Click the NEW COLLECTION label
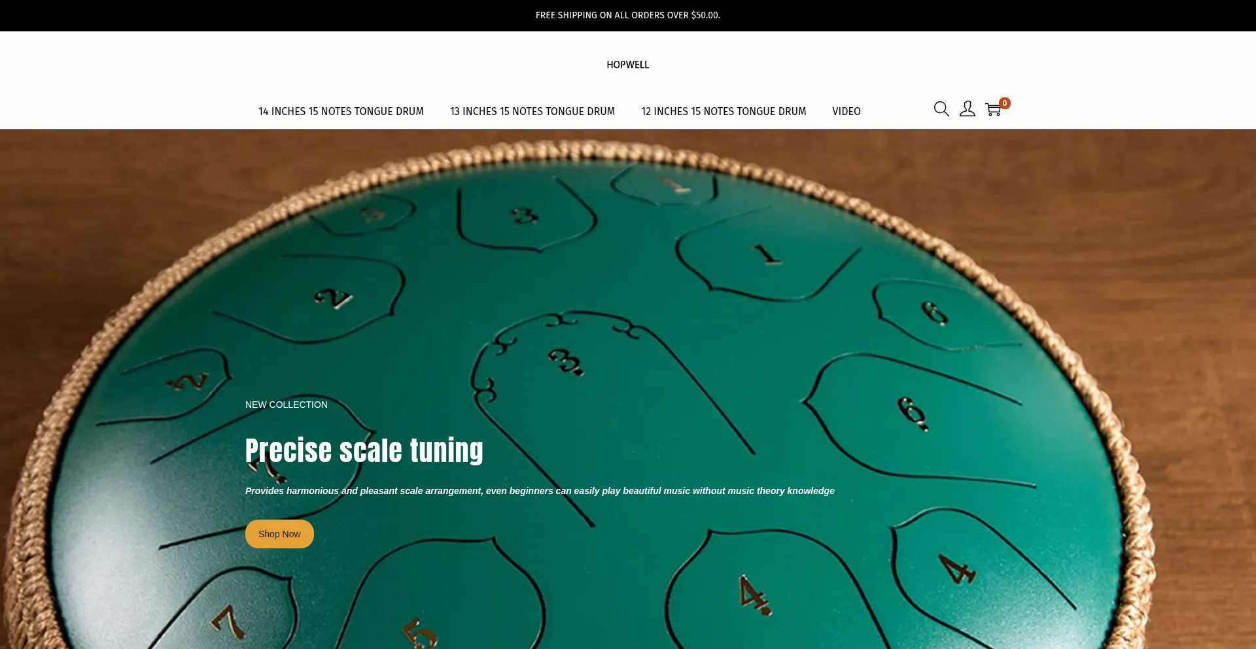The height and width of the screenshot is (649, 1256). 286,405
